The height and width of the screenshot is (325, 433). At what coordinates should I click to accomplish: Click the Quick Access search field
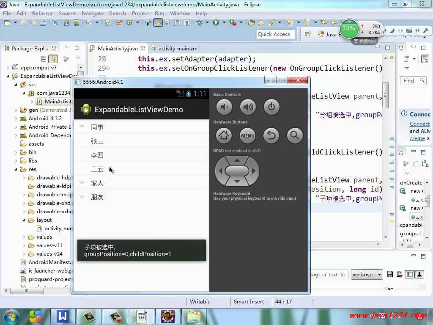(x=275, y=34)
